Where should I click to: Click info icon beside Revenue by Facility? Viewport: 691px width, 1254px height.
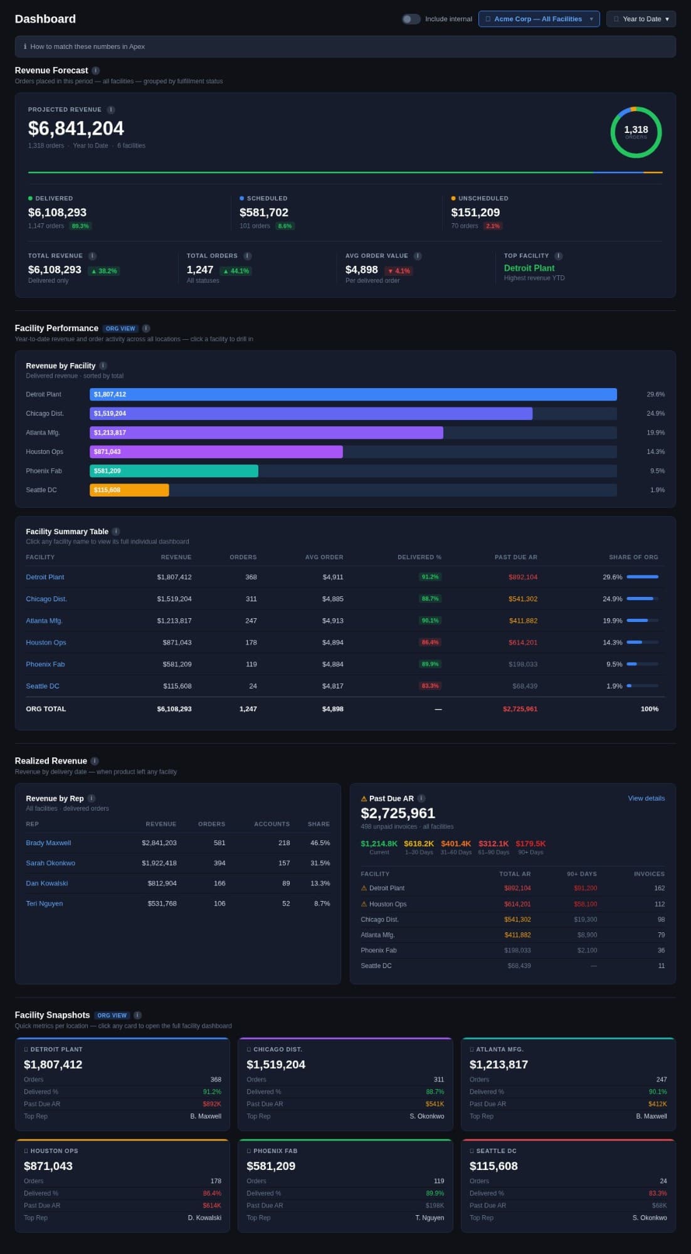click(x=103, y=366)
